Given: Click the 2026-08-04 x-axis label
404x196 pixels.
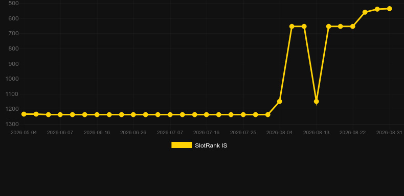Looking at the screenshot, I should 280,133.
